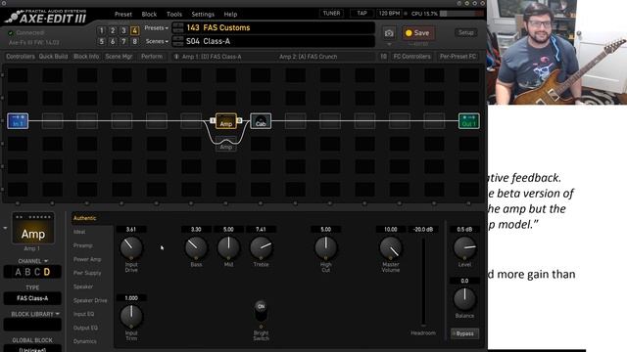Select the In 1 input block
627x352 pixels.
click(18, 121)
